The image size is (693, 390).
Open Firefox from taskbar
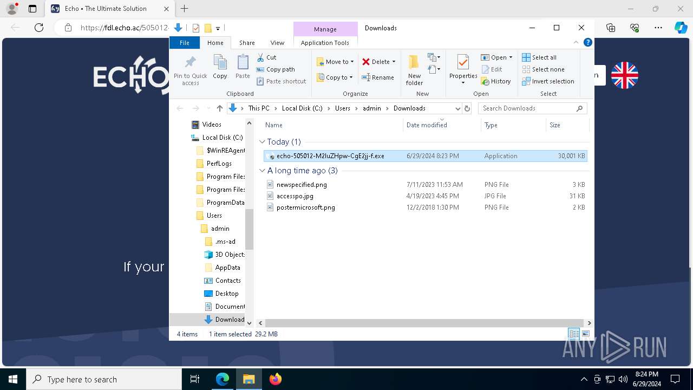276,379
